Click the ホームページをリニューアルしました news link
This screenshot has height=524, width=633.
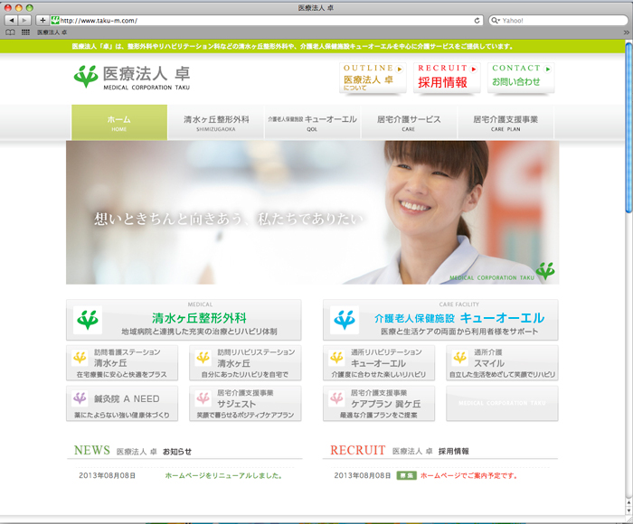point(223,474)
